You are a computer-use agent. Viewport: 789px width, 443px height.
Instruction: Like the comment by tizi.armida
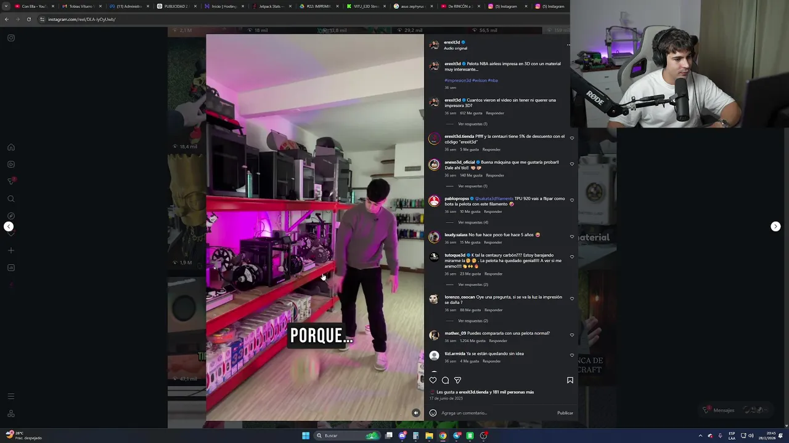click(x=572, y=355)
